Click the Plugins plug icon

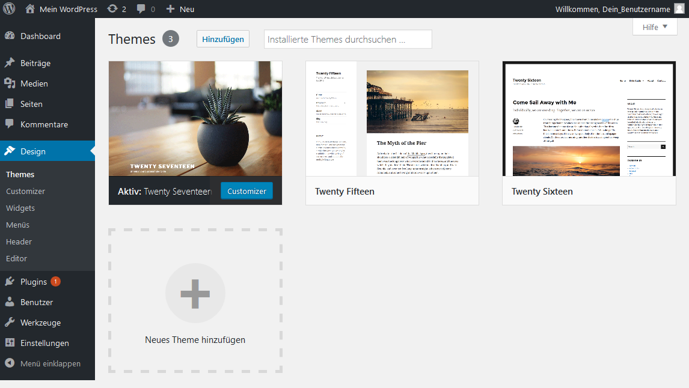[10, 281]
